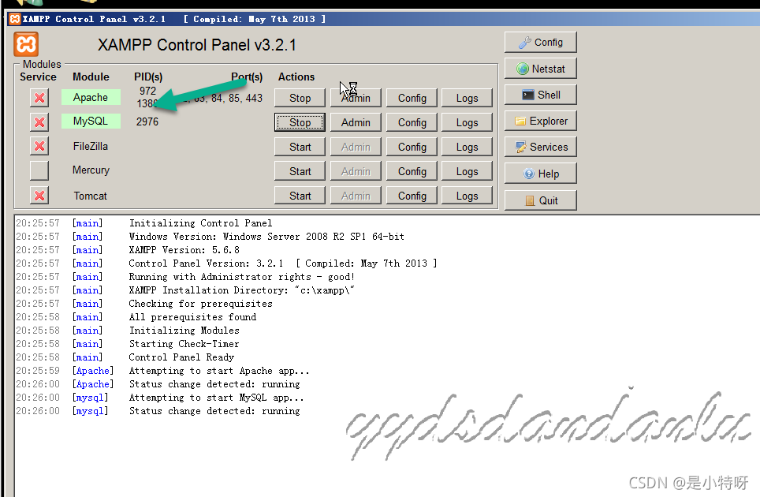This screenshot has height=497, width=760.
Task: Click the Mercury Admin button
Action: click(x=356, y=171)
